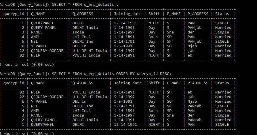Click QUERYPANEL name in the first table
This screenshot has height=135, width=257.
tap(42, 23)
